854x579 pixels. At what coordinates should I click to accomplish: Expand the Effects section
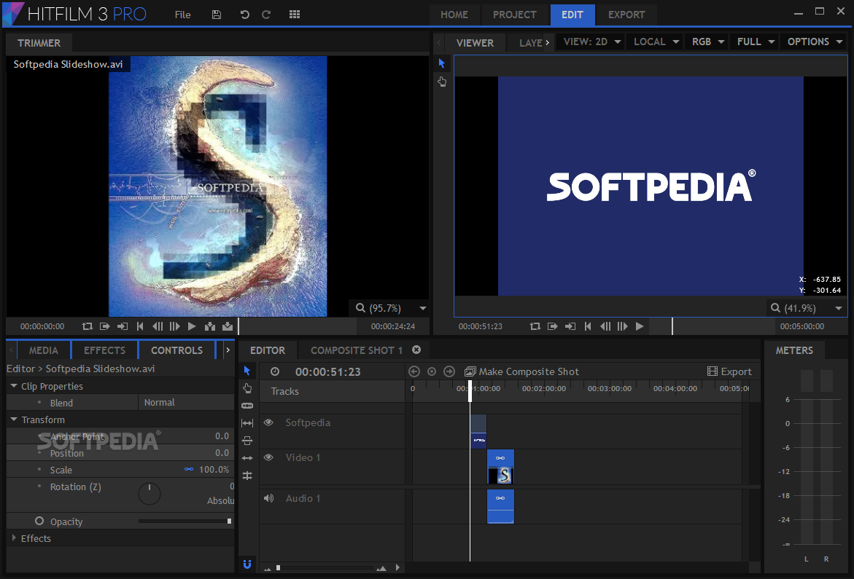pyautogui.click(x=14, y=538)
